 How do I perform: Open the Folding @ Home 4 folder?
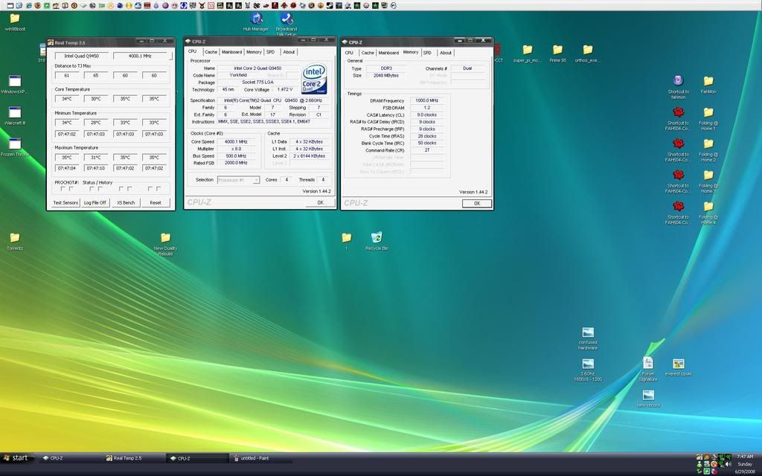(708, 213)
